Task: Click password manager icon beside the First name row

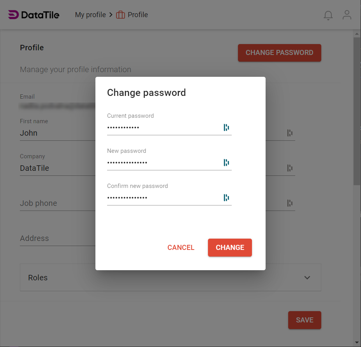Action: 290,133
